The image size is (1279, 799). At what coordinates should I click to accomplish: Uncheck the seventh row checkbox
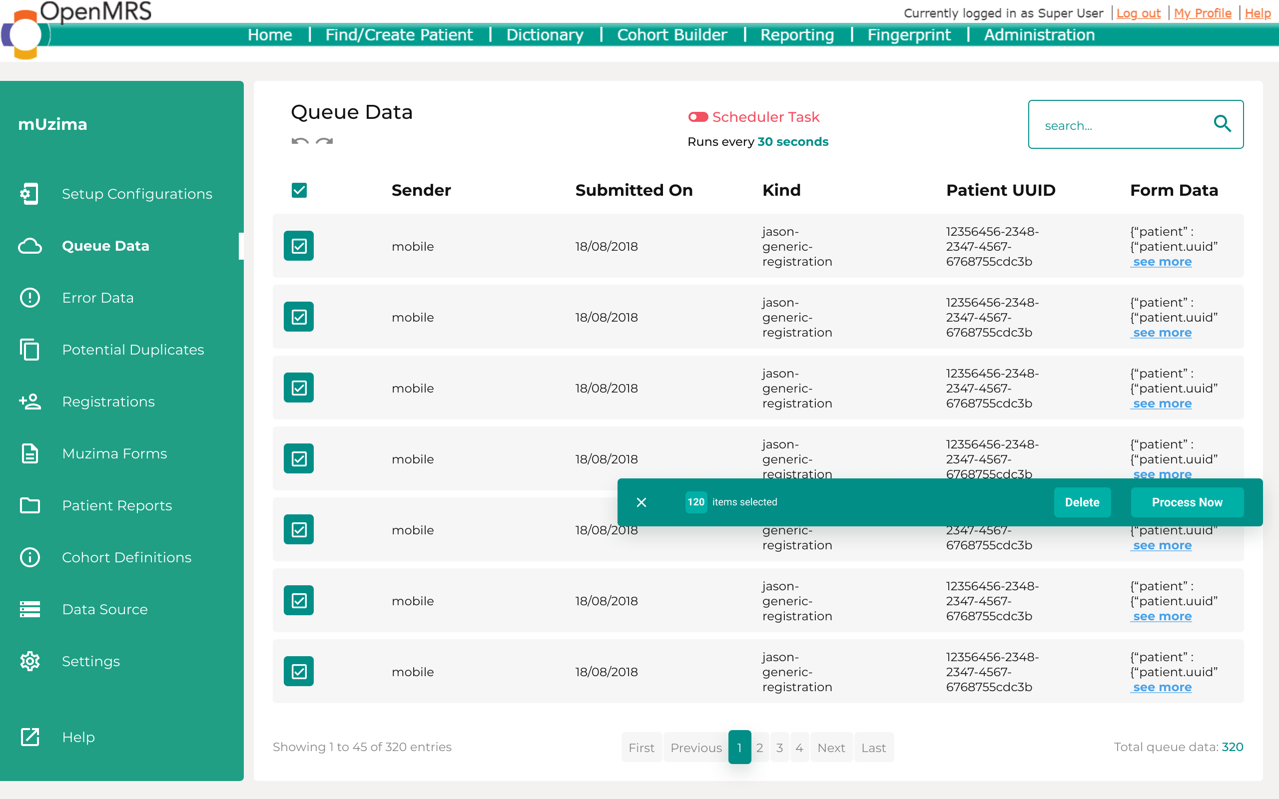299,671
